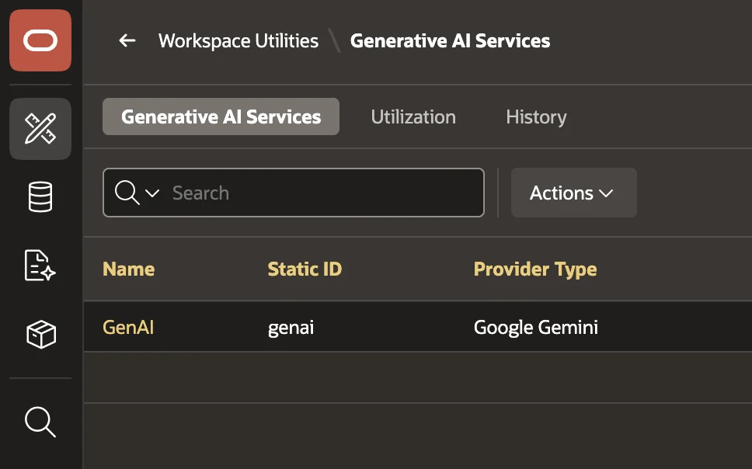Open search column selector magnifier dropdown
Viewport: 752px width, 469px height.
[138, 193]
